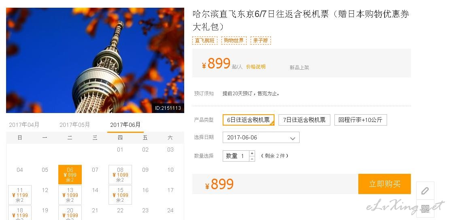Open the 2017年06月 calendar tab

tap(126, 125)
